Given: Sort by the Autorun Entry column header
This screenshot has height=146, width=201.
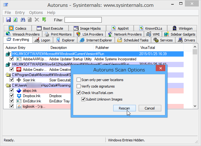Looking at the screenshot, I should pos(26,48).
